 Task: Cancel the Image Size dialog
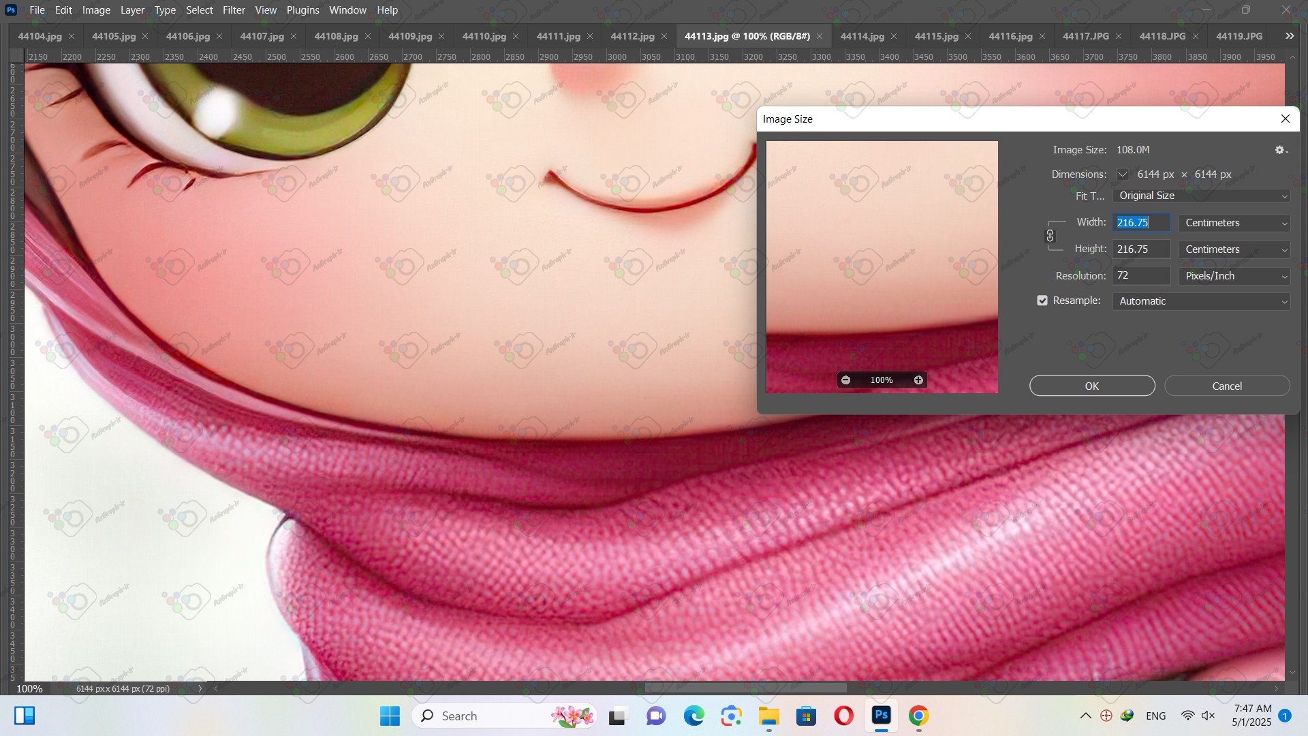pyautogui.click(x=1227, y=386)
